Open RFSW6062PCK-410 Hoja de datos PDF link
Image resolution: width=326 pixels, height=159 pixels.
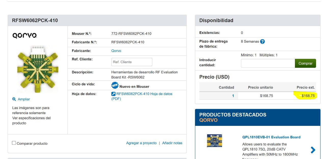(x=144, y=94)
